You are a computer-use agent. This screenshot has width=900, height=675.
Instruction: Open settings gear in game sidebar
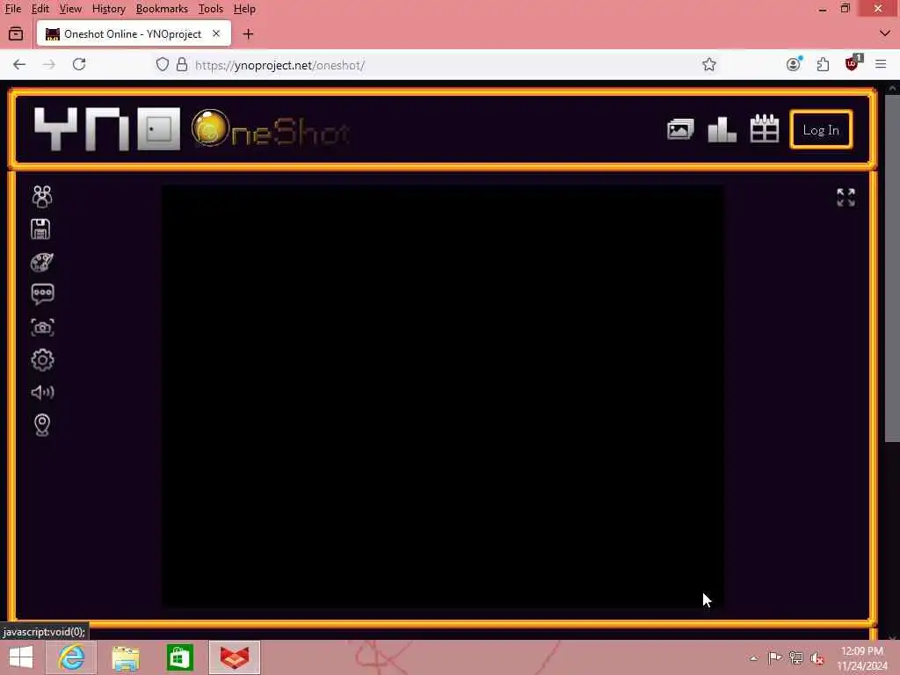point(42,359)
